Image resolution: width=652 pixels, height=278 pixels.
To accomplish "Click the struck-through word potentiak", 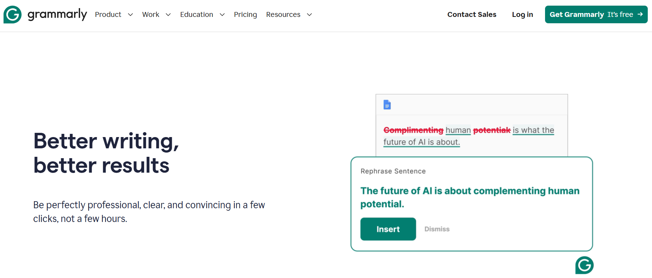I will 492,130.
